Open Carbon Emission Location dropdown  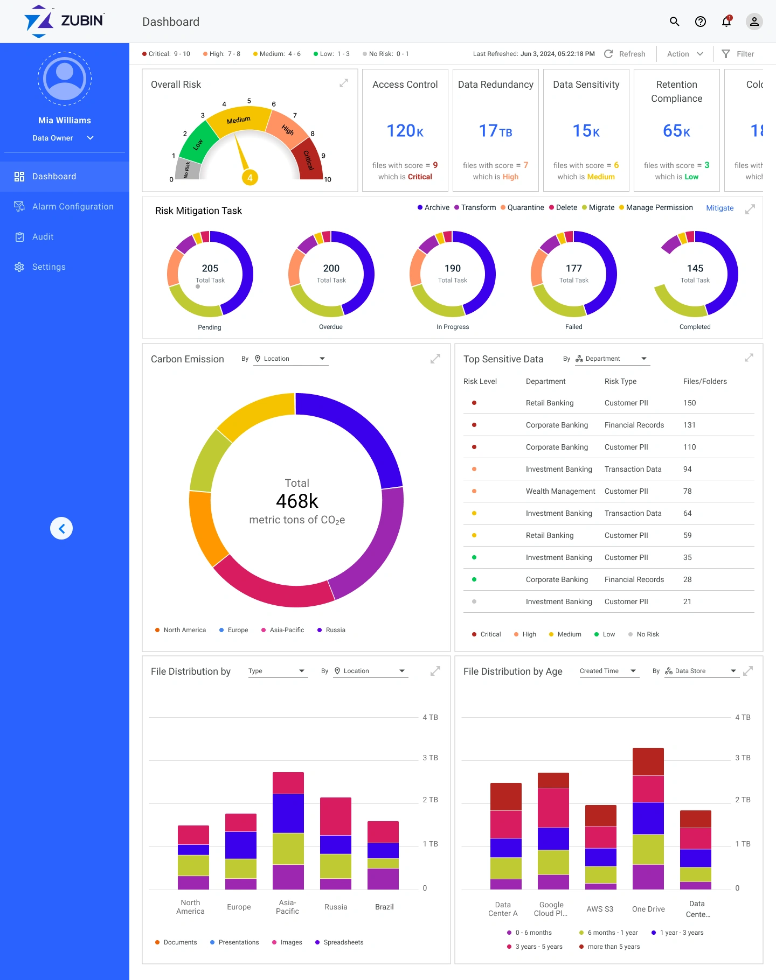290,359
